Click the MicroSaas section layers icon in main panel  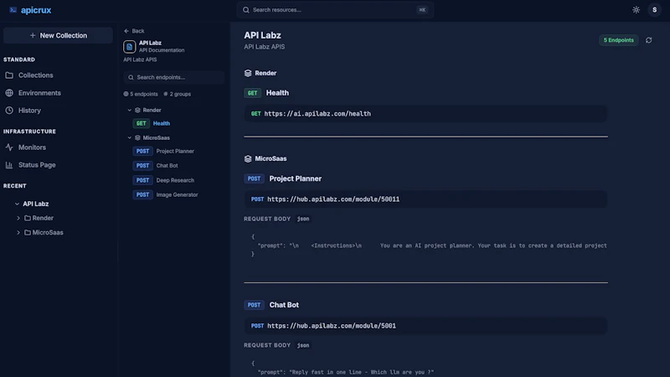(x=248, y=158)
